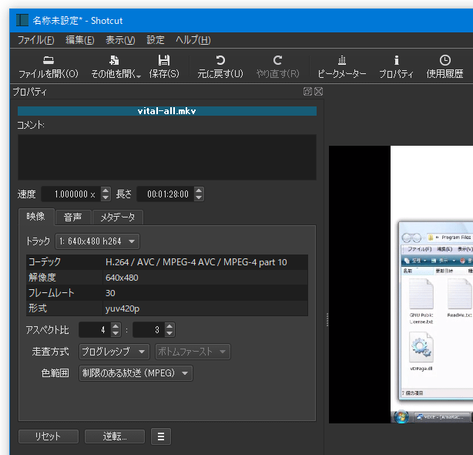
Task: Expand the トラック dropdown '1: 640x480 h264'
Action: click(x=97, y=241)
